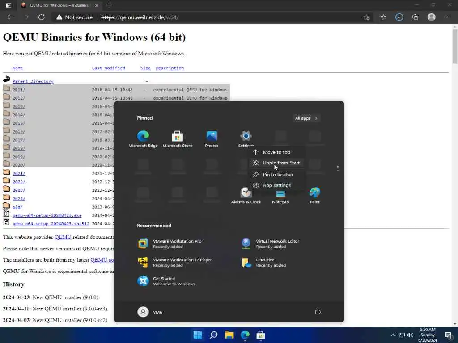Open Collections in Edge toolbar
The width and height of the screenshot is (458, 343).
[415, 17]
